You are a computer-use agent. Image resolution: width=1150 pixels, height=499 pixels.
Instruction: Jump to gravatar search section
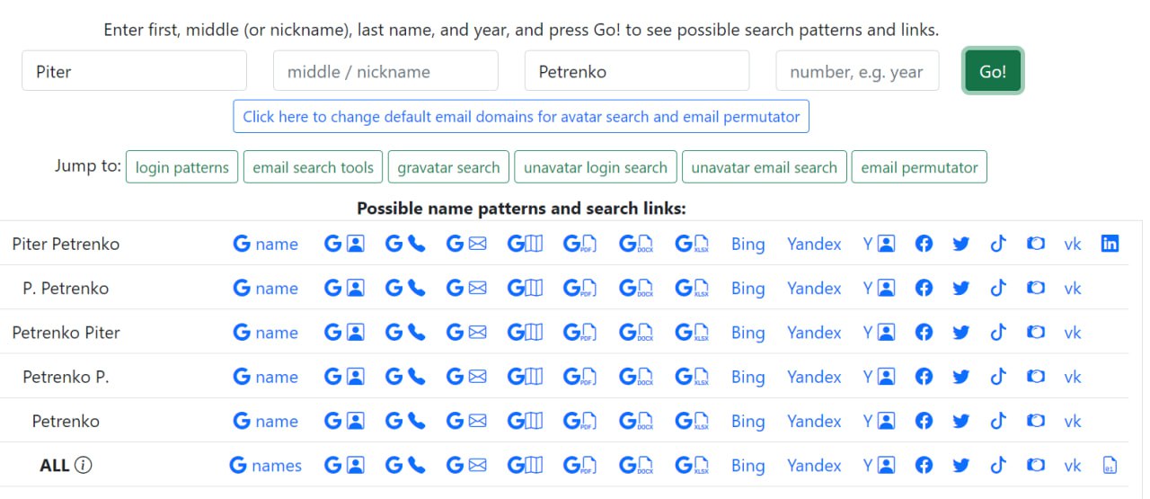pos(448,167)
